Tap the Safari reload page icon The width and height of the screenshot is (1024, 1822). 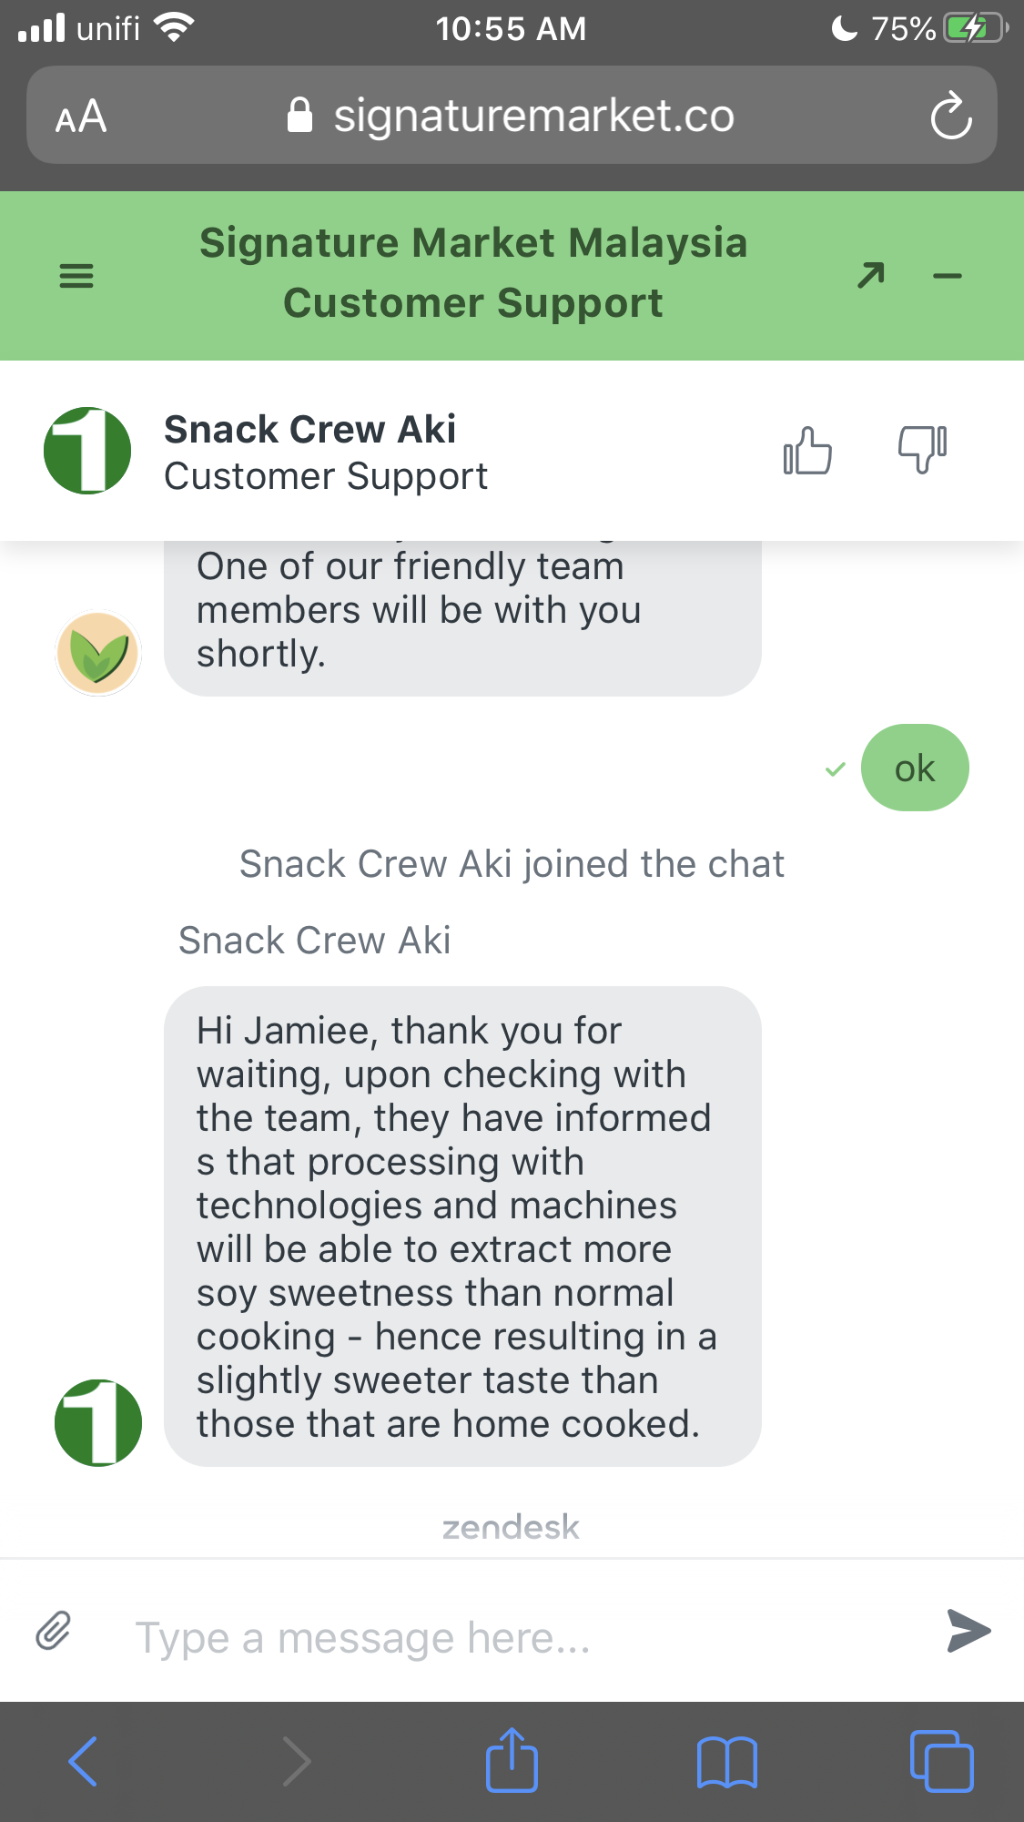(x=951, y=116)
